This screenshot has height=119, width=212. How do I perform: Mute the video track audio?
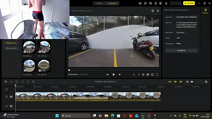point(11,97)
